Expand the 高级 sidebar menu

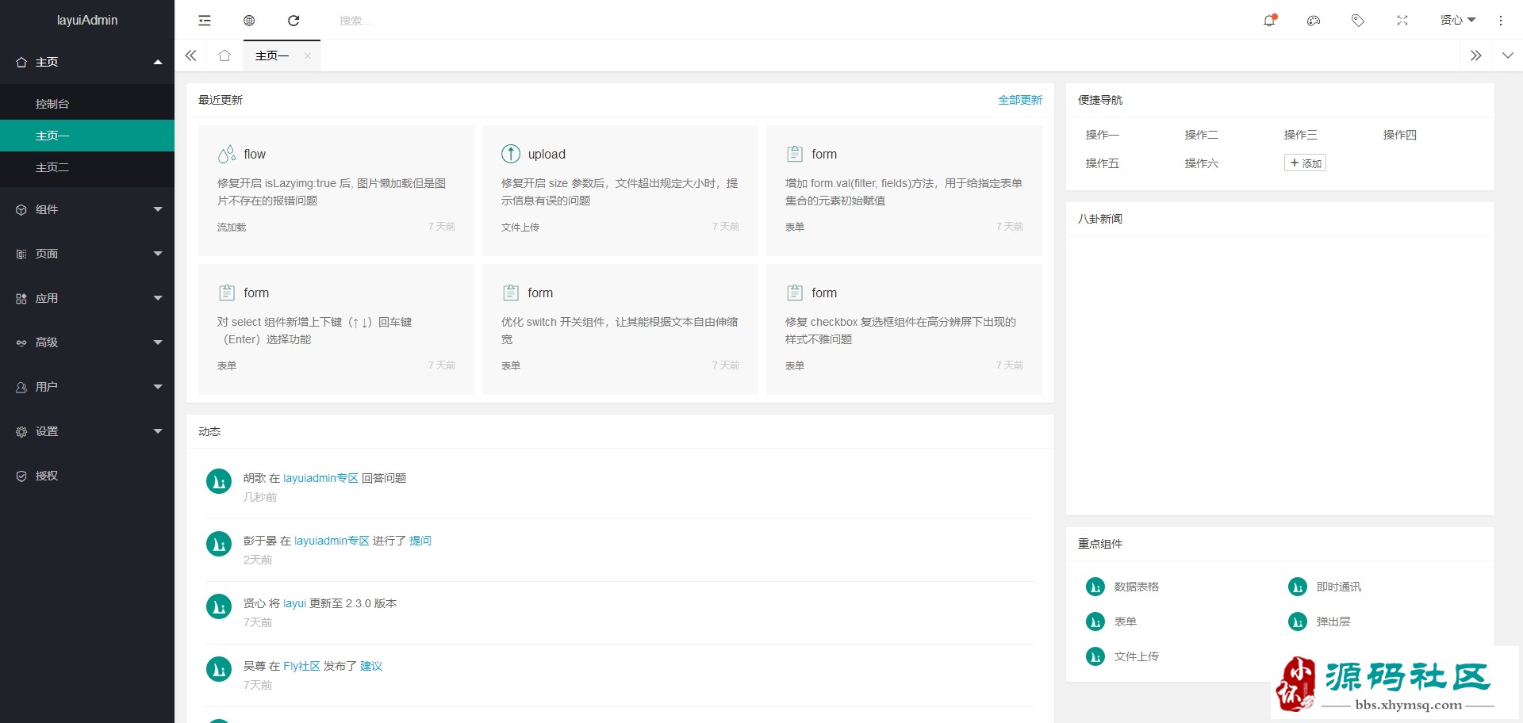(x=87, y=342)
